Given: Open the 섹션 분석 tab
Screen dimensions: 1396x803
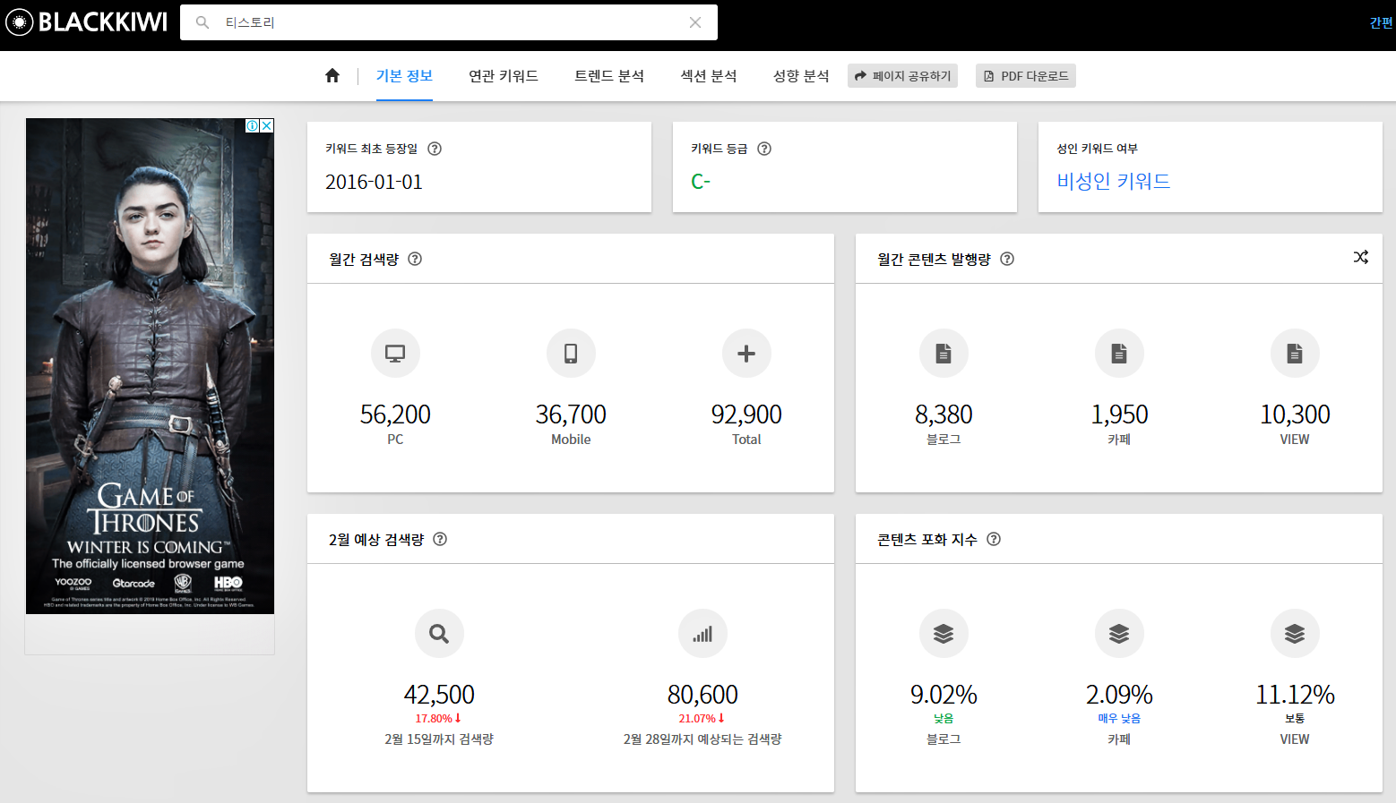Looking at the screenshot, I should pos(709,76).
